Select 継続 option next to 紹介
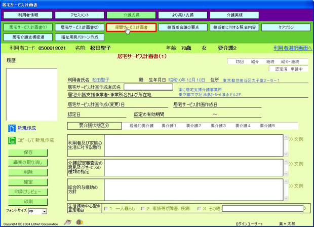 click(x=270, y=62)
